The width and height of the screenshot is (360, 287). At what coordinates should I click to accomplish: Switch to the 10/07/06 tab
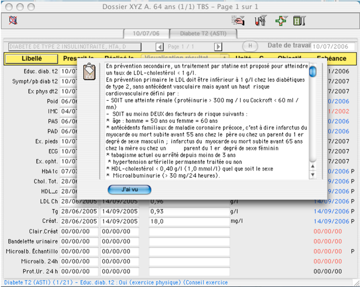(x=146, y=33)
